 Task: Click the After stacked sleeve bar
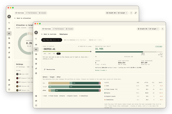(x=74, y=90)
